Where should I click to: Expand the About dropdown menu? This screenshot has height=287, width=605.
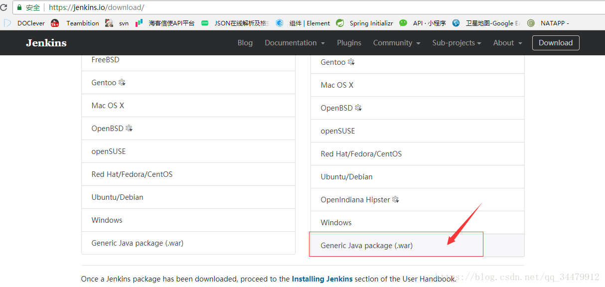point(508,43)
